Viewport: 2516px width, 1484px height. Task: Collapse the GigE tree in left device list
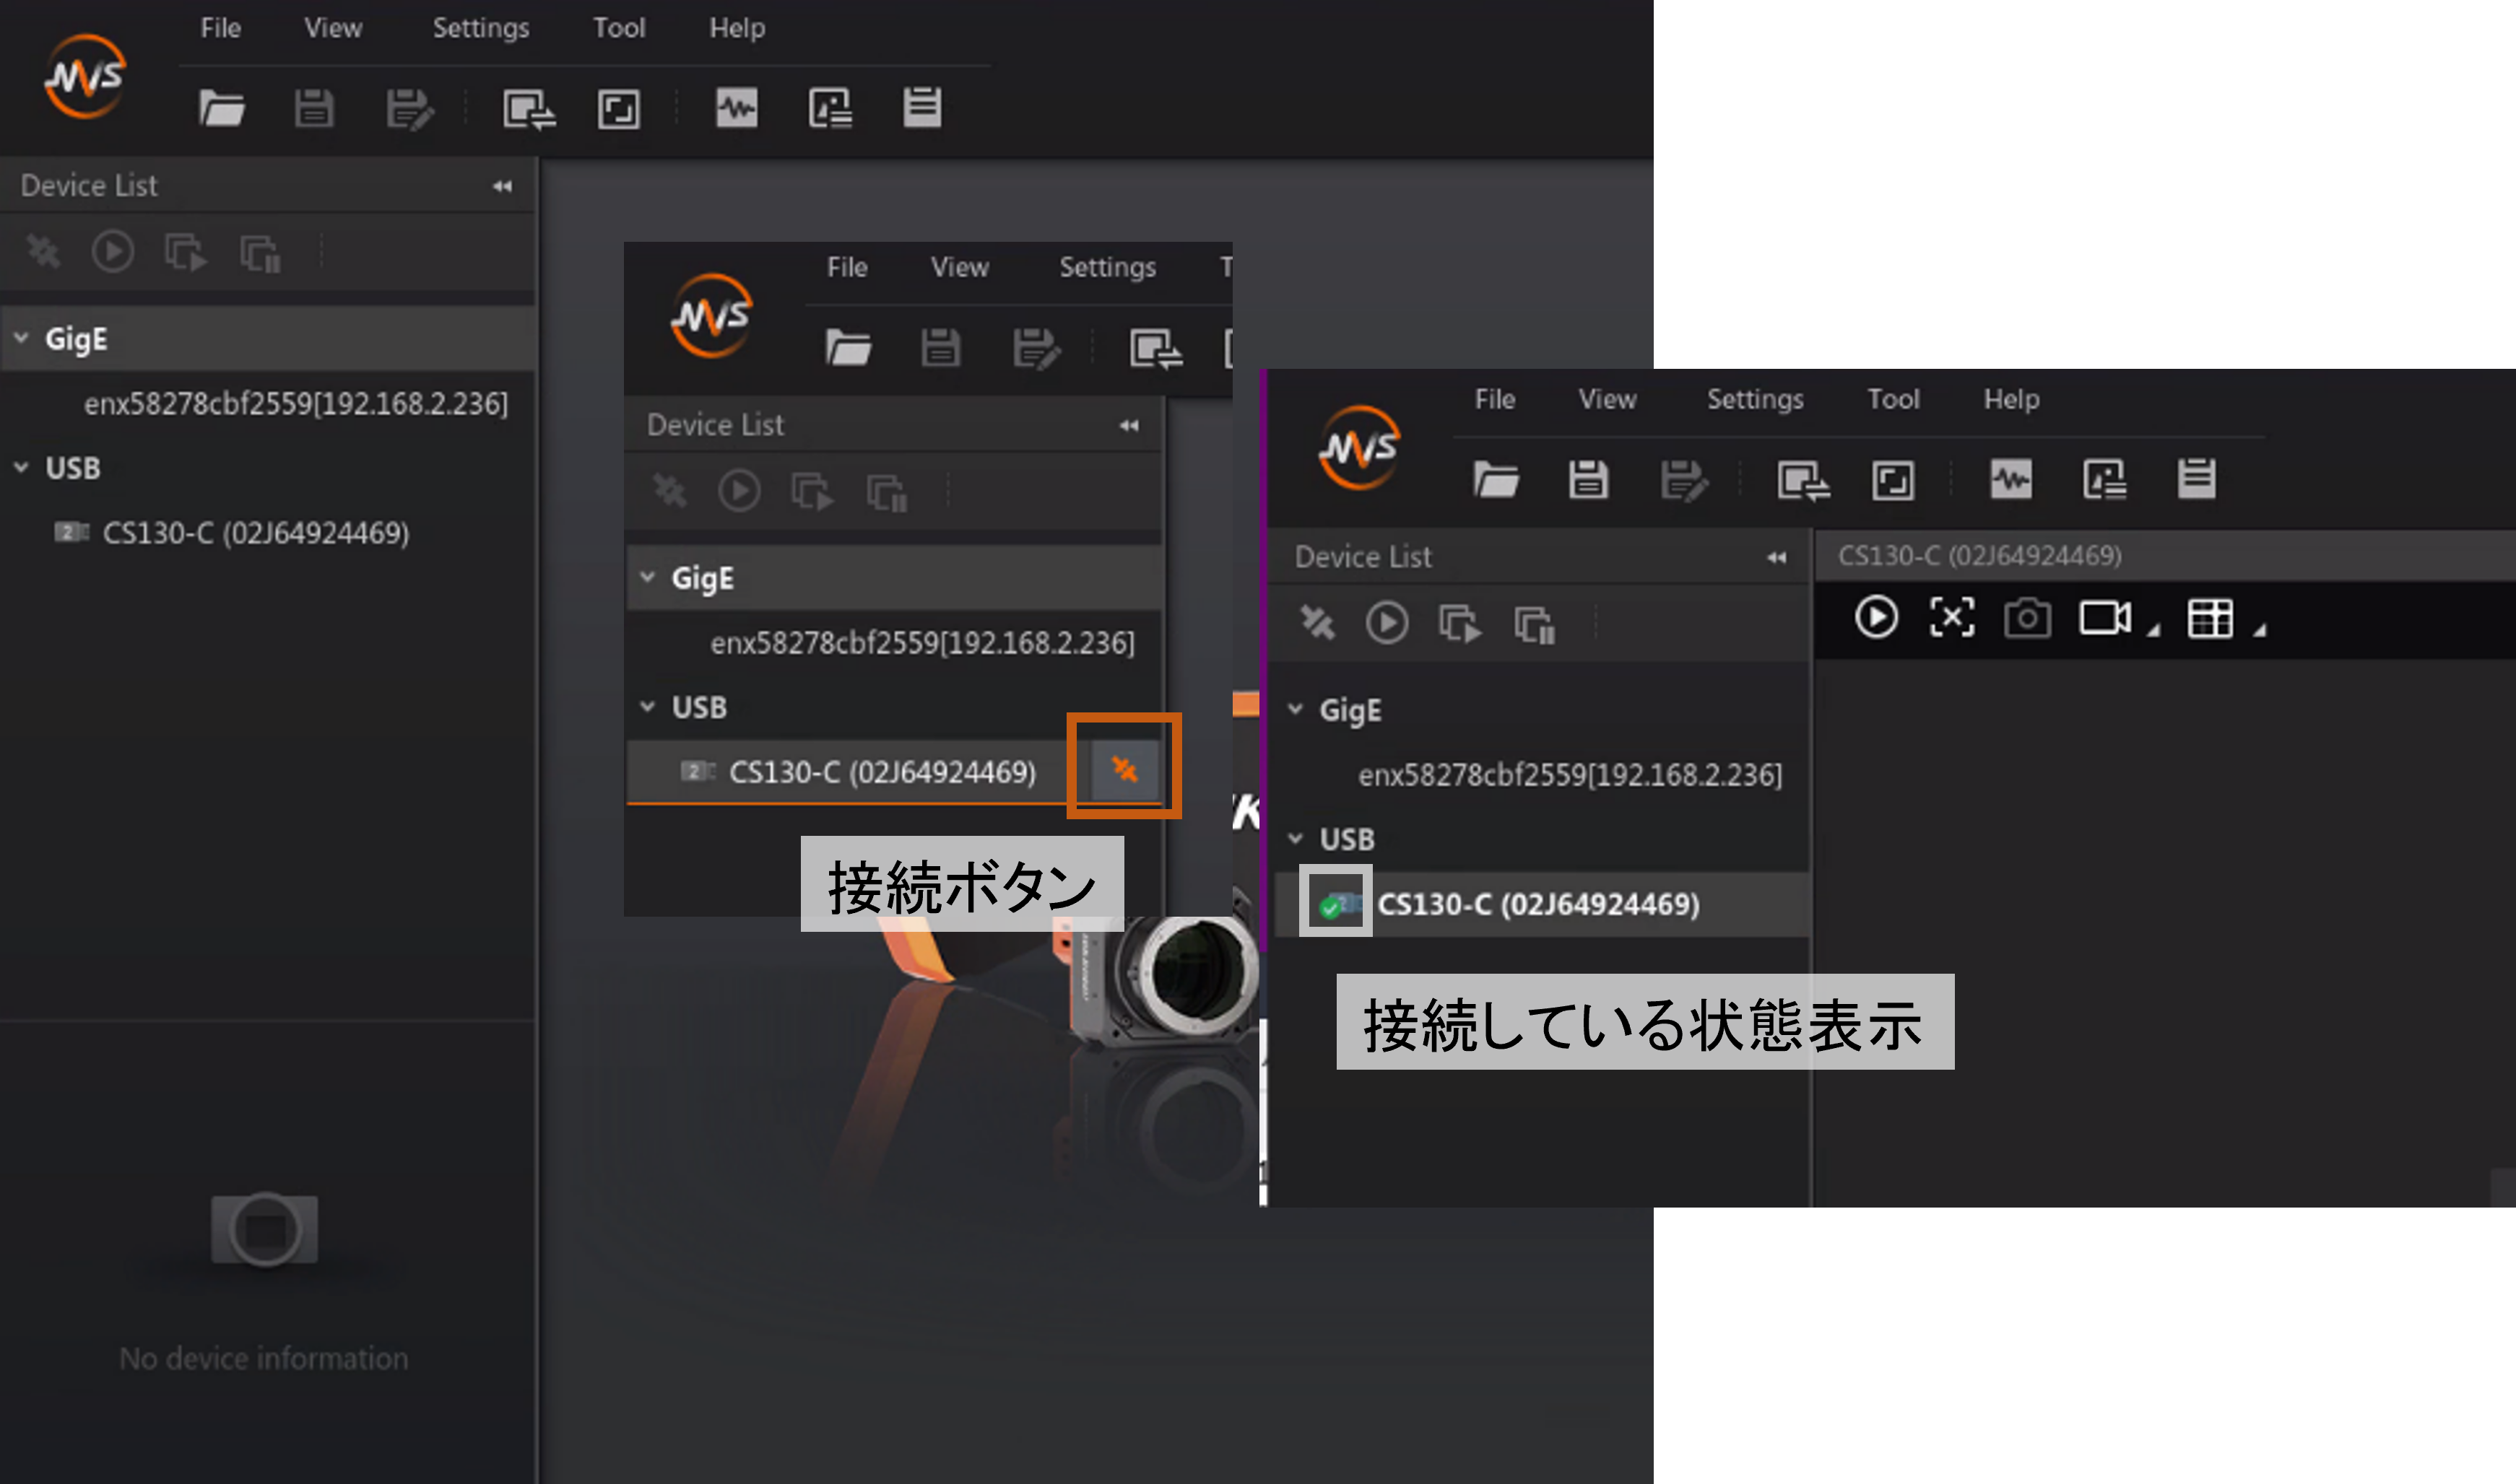pyautogui.click(x=21, y=338)
